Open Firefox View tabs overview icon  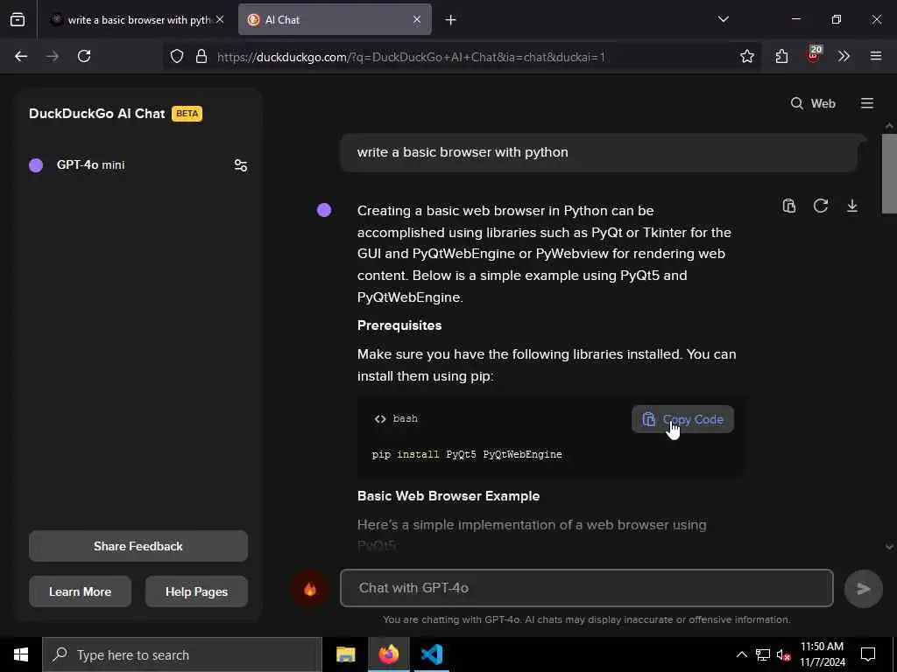[x=18, y=20]
